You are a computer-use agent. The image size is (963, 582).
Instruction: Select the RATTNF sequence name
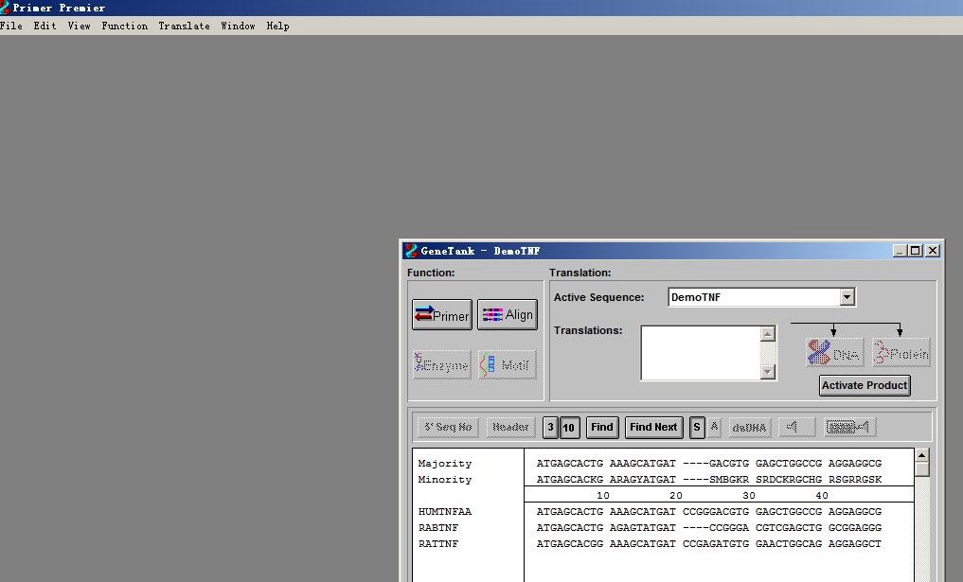click(437, 543)
